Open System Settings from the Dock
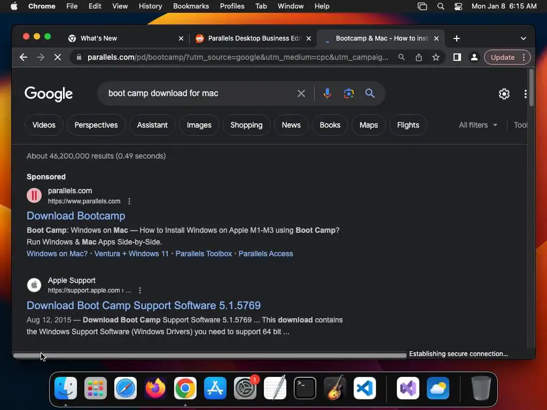Screen dimensions: 547x410 click(x=245, y=388)
